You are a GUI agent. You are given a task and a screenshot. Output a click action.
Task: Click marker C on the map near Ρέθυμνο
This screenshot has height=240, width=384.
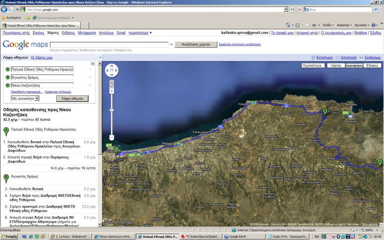(x=116, y=150)
